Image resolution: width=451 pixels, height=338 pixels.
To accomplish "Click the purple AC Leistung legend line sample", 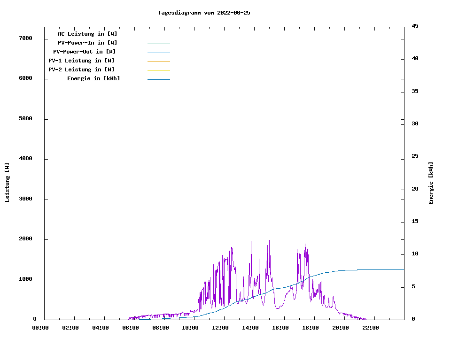I will pos(158,35).
